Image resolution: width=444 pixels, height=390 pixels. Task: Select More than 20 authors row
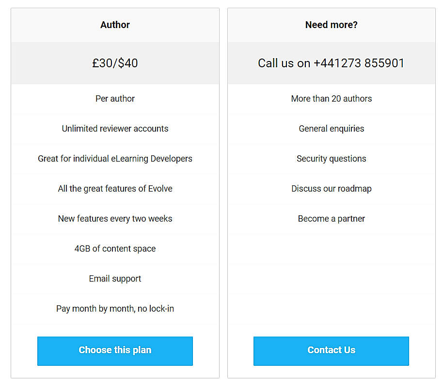[331, 99]
